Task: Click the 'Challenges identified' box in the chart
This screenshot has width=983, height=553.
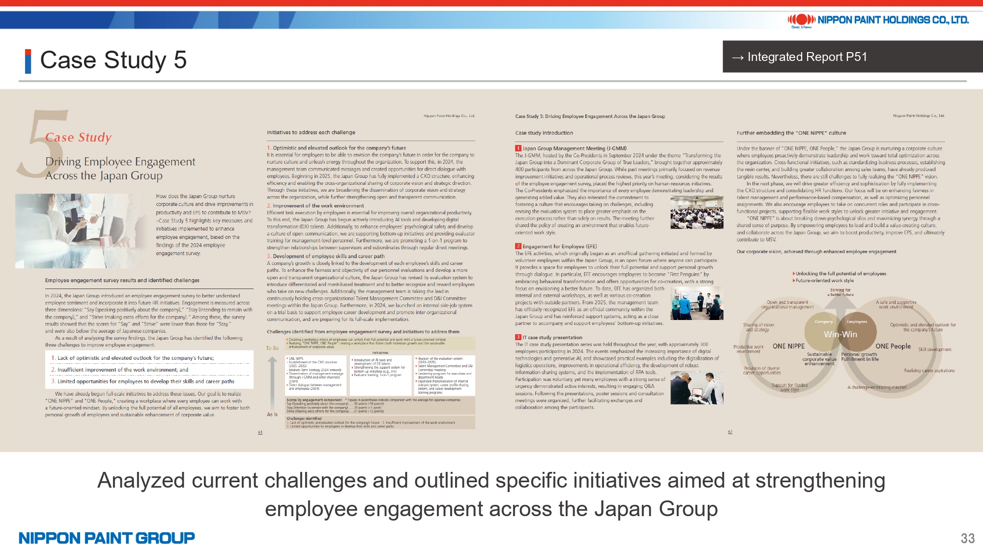Action: [380, 422]
